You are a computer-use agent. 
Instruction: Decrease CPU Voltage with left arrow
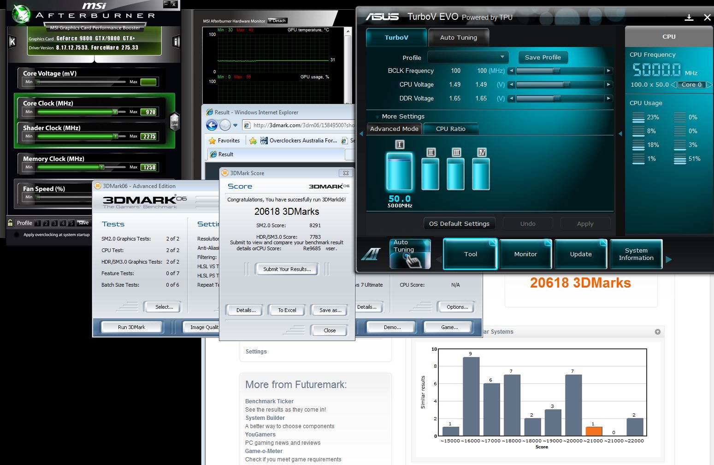[511, 84]
